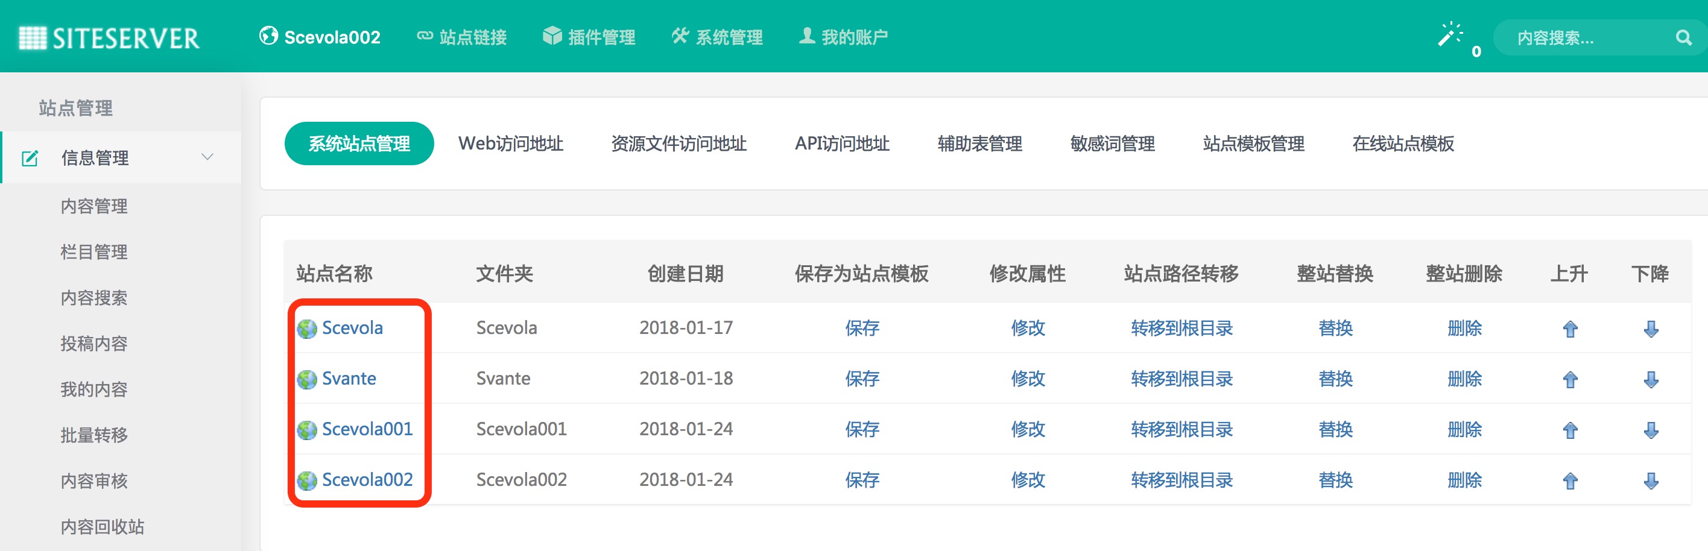Click 删除 for the Scevola001 site
This screenshot has height=551, width=1708.
point(1465,429)
